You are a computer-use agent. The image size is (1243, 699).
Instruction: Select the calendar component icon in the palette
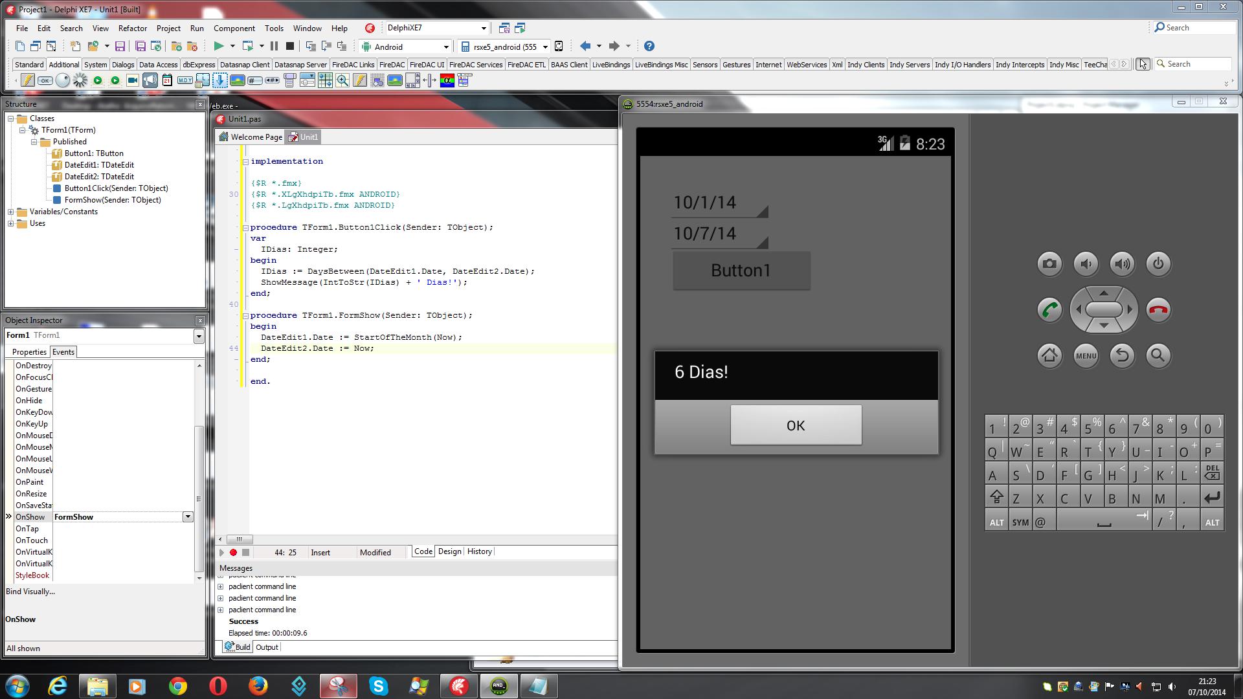tap(167, 80)
